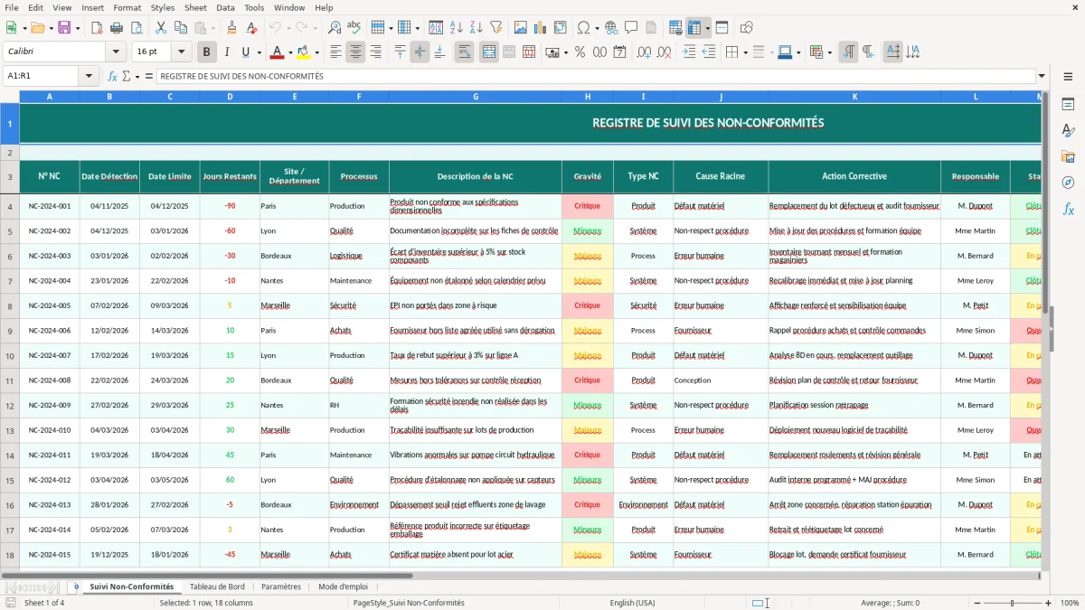Viewport: 1085px width, 610px height.
Task: Toggle Underline formatting
Action: point(246,52)
